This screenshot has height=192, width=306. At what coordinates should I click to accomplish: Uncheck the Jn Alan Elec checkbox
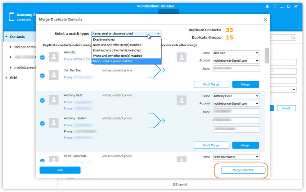(42, 75)
